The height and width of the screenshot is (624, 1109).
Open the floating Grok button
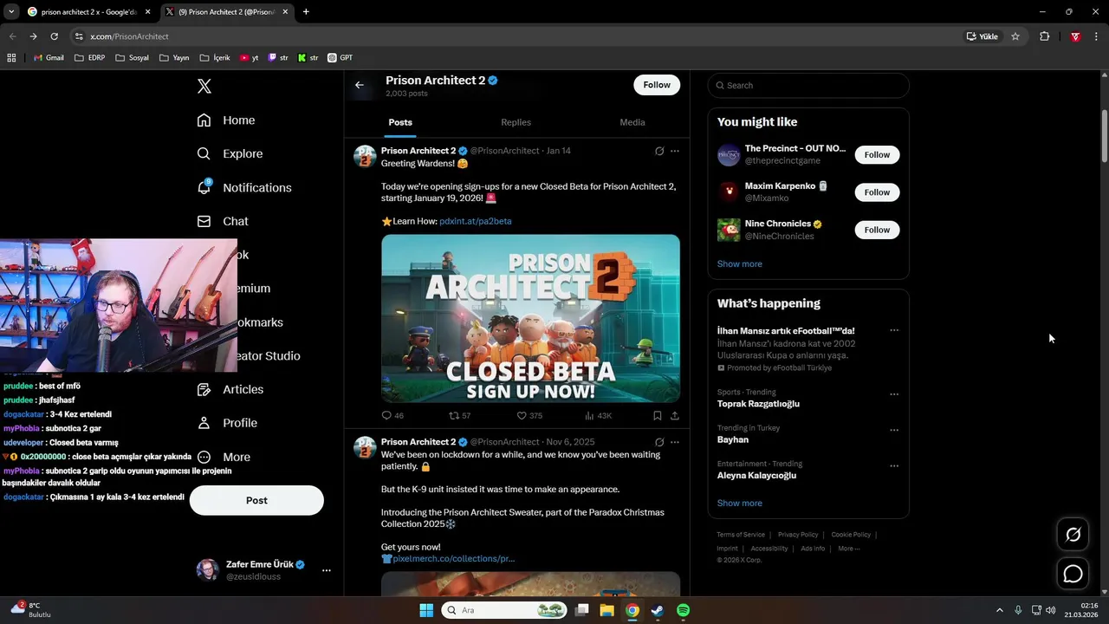[x=1073, y=535]
